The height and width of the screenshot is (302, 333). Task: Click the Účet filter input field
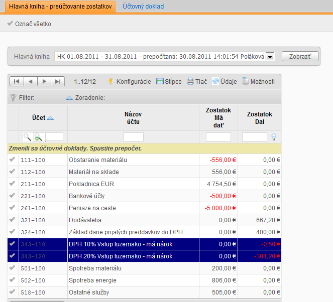(54, 137)
